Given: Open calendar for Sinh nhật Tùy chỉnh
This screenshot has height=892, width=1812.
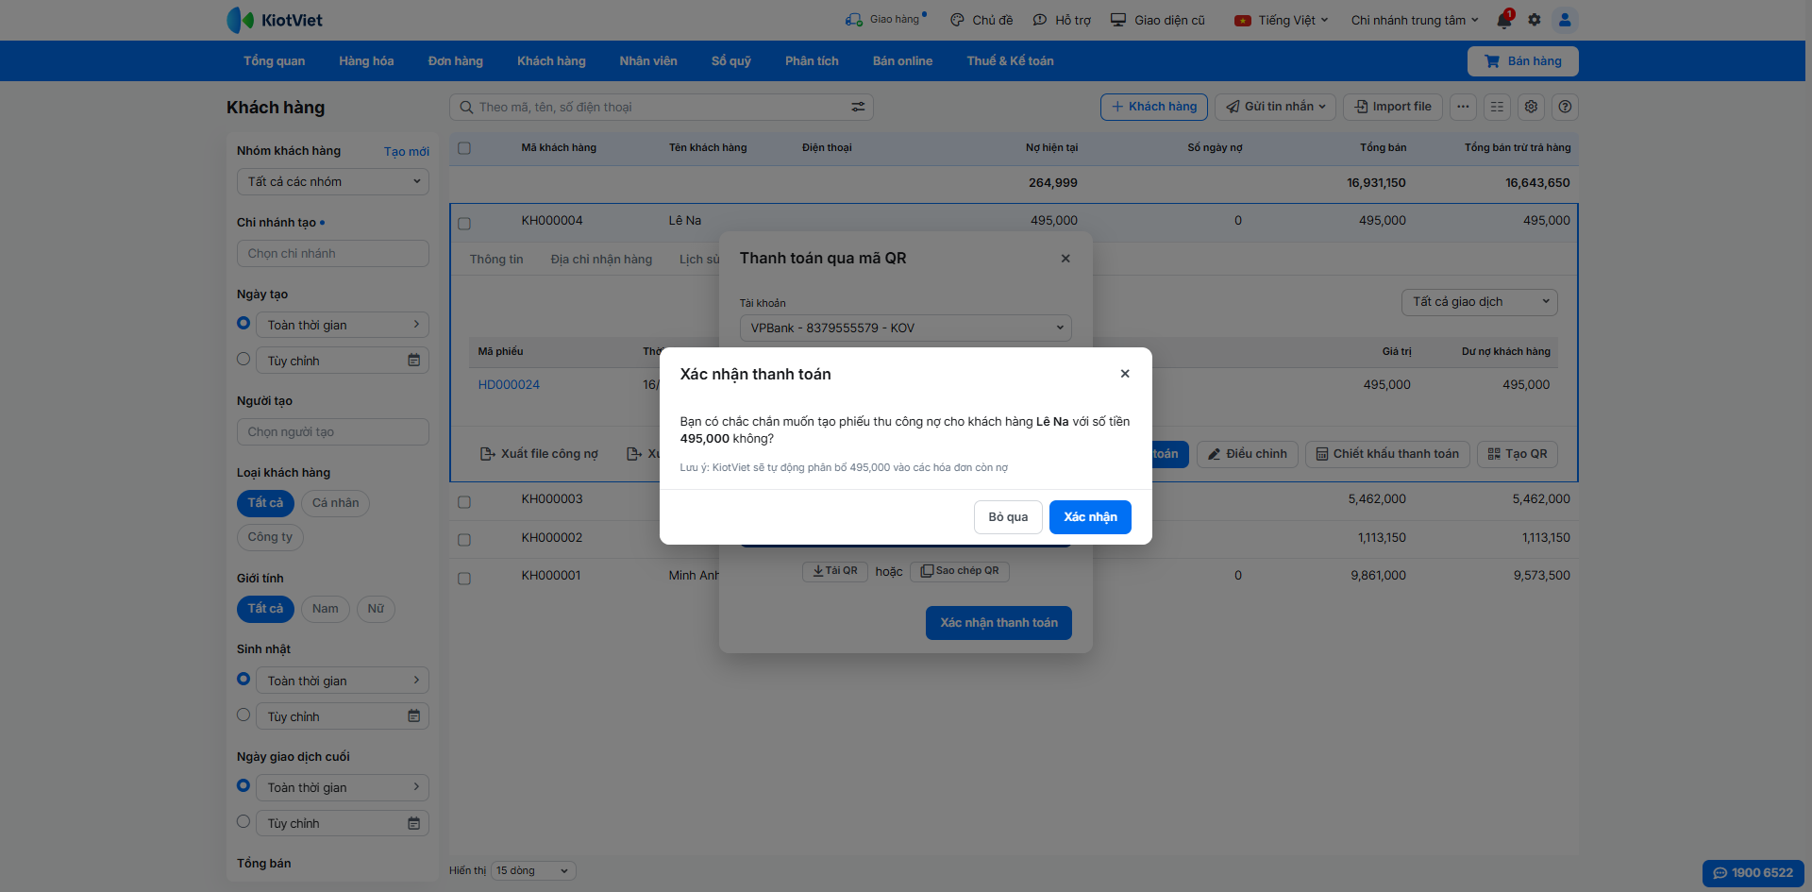Looking at the screenshot, I should 413,716.
